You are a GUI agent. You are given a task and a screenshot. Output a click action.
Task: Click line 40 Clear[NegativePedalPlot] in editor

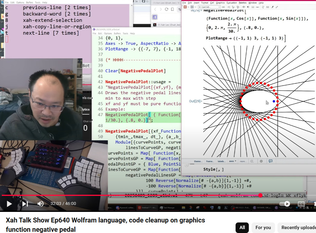(136, 71)
